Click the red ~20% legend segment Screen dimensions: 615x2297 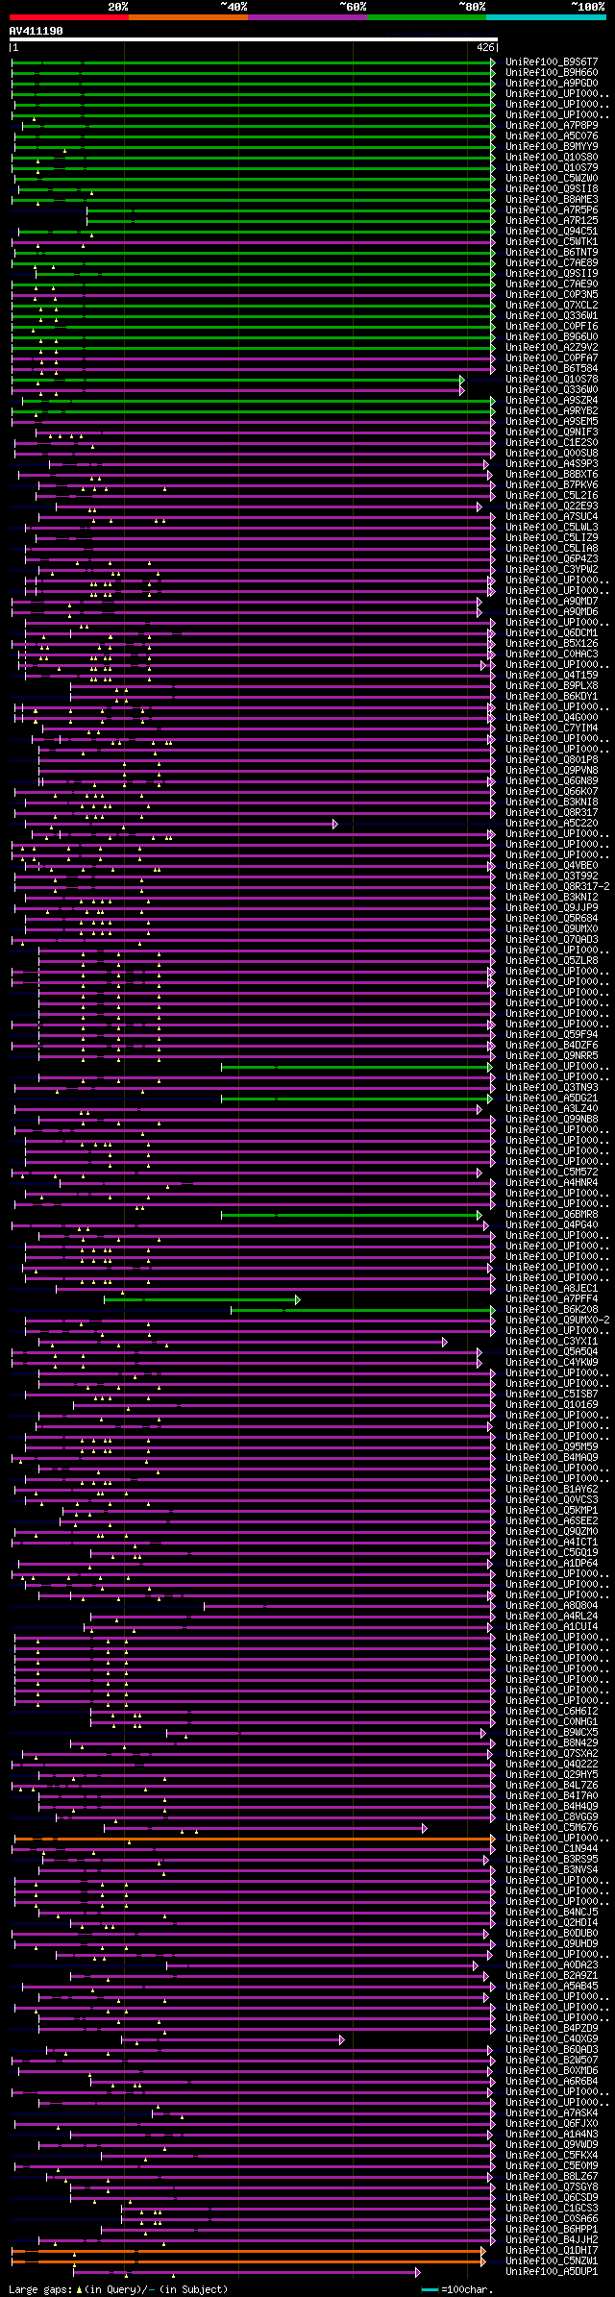[69, 16]
